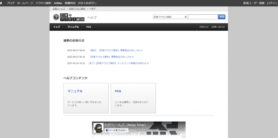This screenshot has width=278, height=138.
Task: Open アクセス解析 in the top bar
Action: point(43,3)
